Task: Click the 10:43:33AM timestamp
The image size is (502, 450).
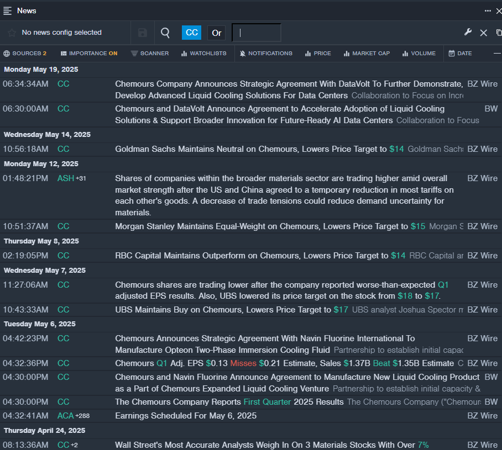Action: 25,310
